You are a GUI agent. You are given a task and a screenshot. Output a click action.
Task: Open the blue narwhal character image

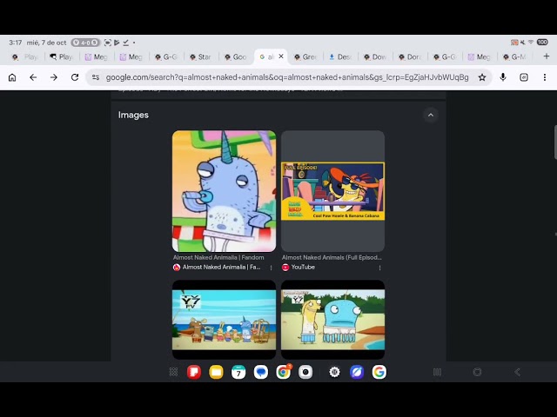pyautogui.click(x=225, y=191)
